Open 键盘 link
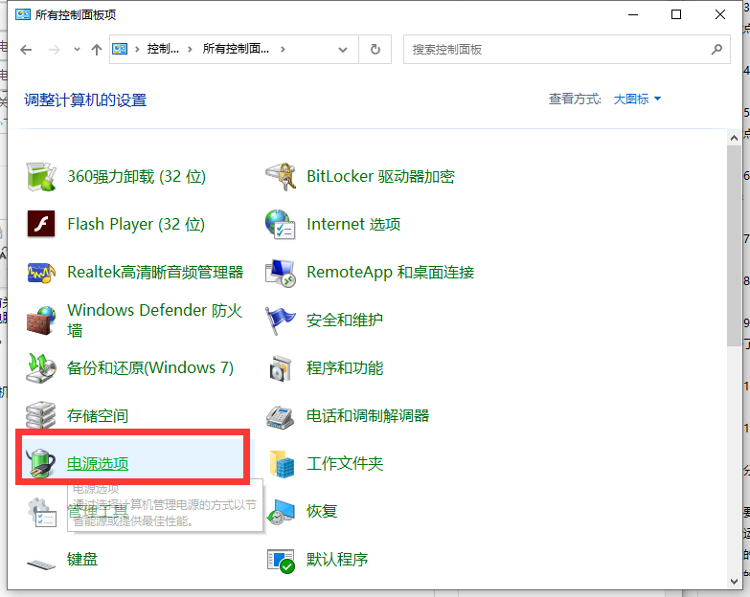 click(x=82, y=559)
